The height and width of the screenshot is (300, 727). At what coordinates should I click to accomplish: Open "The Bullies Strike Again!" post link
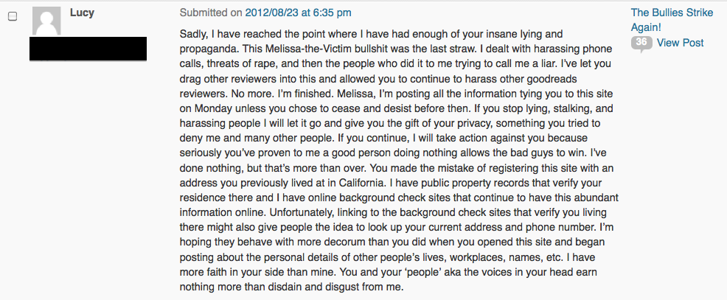(672, 20)
